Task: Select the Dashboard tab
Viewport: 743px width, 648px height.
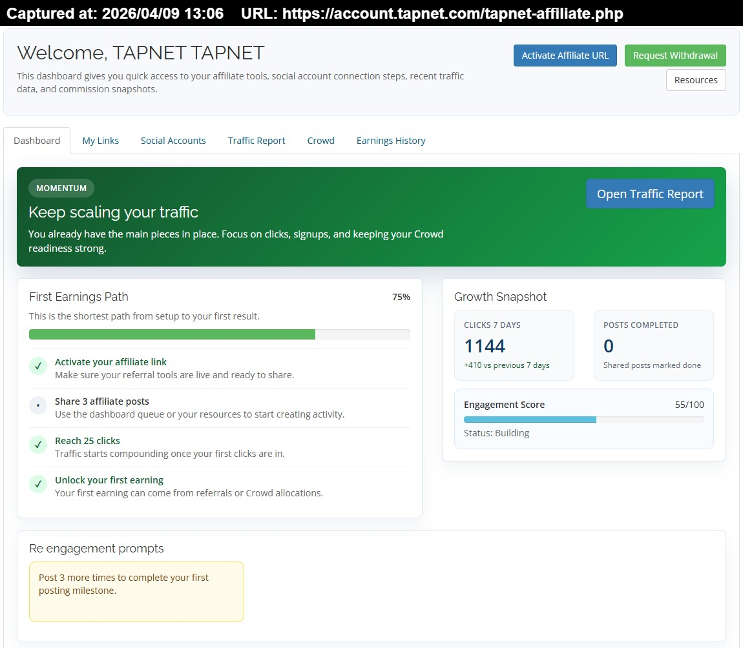Action: [x=37, y=141]
